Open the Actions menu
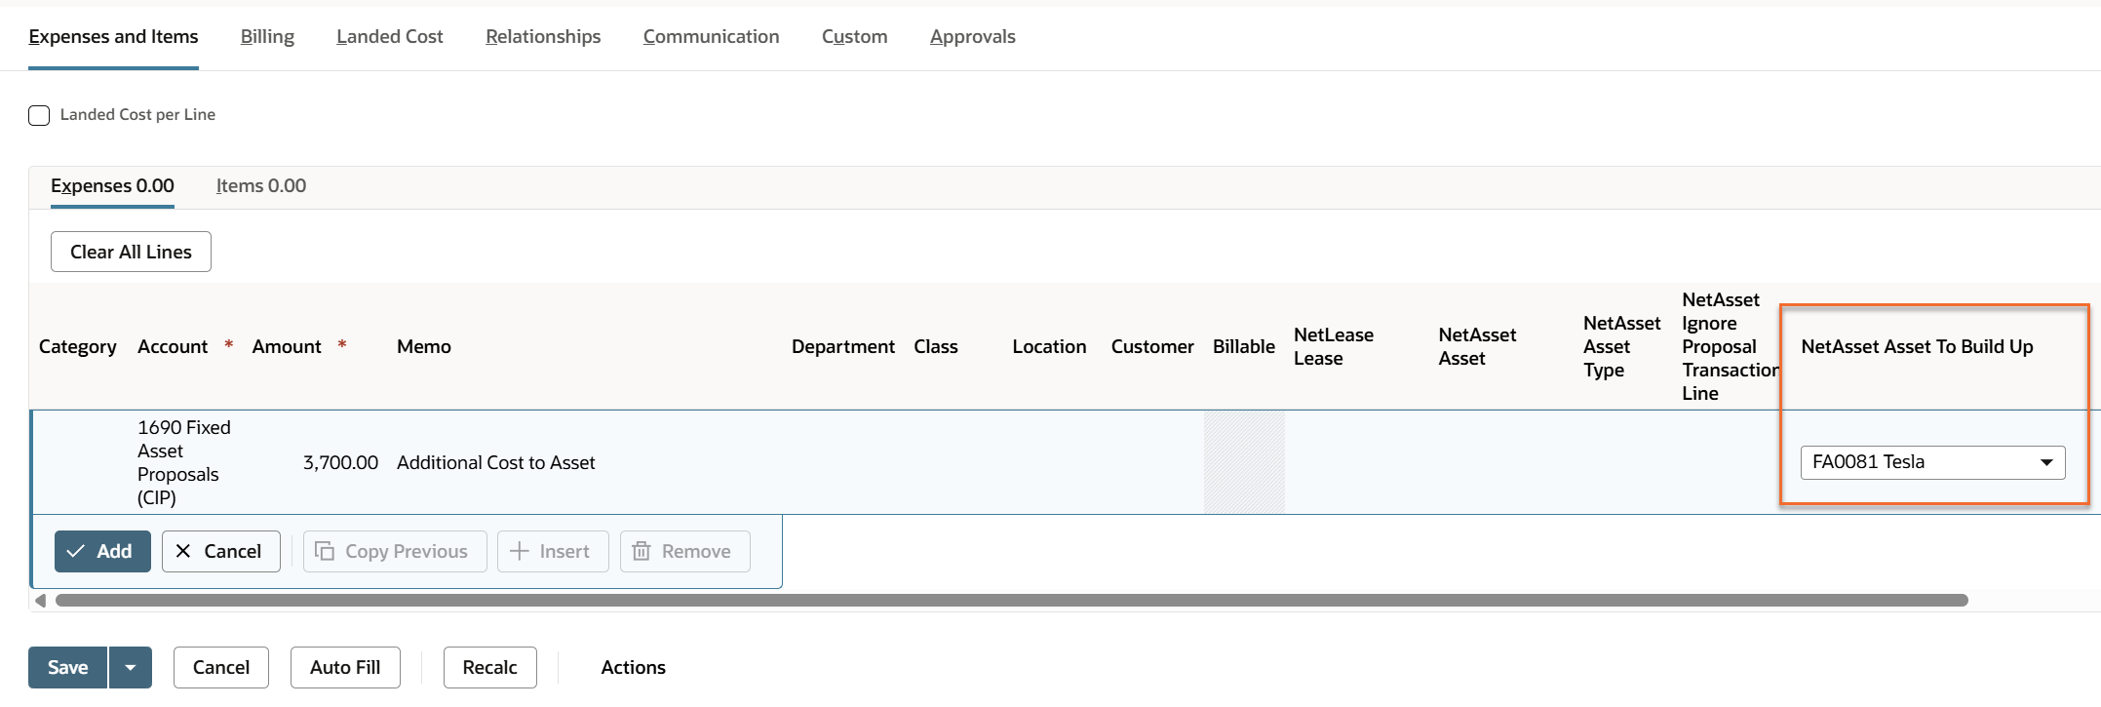This screenshot has width=2101, height=707. (633, 667)
